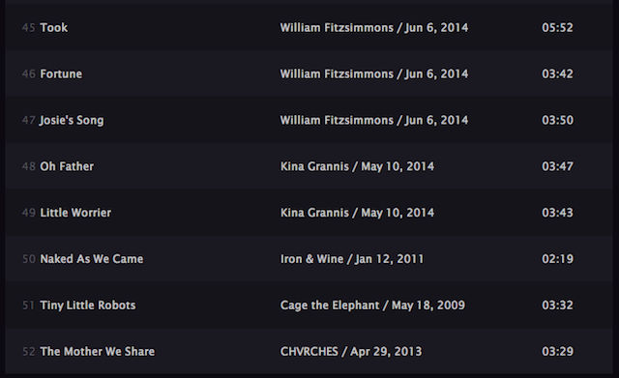Viewport: 619px width, 378px height.
Task: Click Kina Grannis on Oh Father row
Action: click(x=314, y=166)
